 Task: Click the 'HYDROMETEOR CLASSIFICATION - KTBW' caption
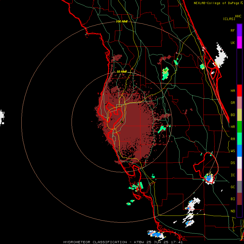(x=104, y=242)
